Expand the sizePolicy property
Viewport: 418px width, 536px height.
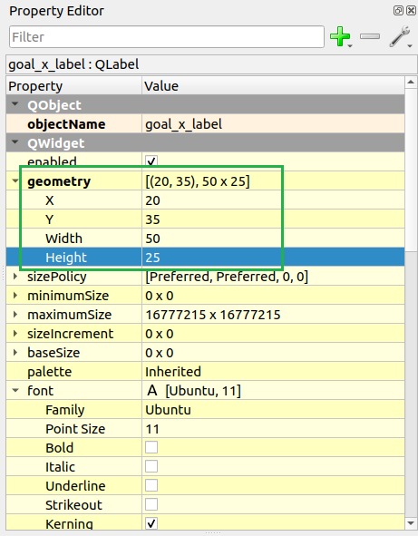point(15,277)
